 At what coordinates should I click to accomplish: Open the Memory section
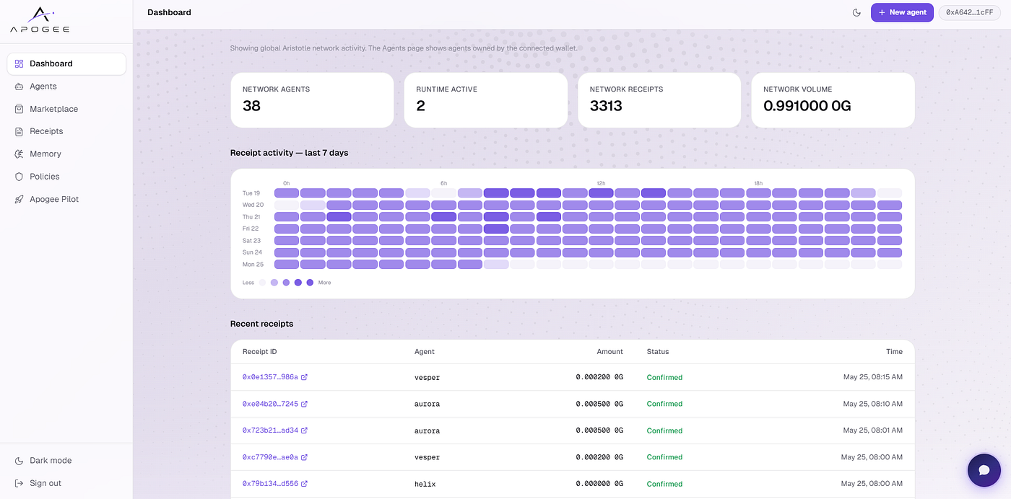pyautogui.click(x=66, y=154)
